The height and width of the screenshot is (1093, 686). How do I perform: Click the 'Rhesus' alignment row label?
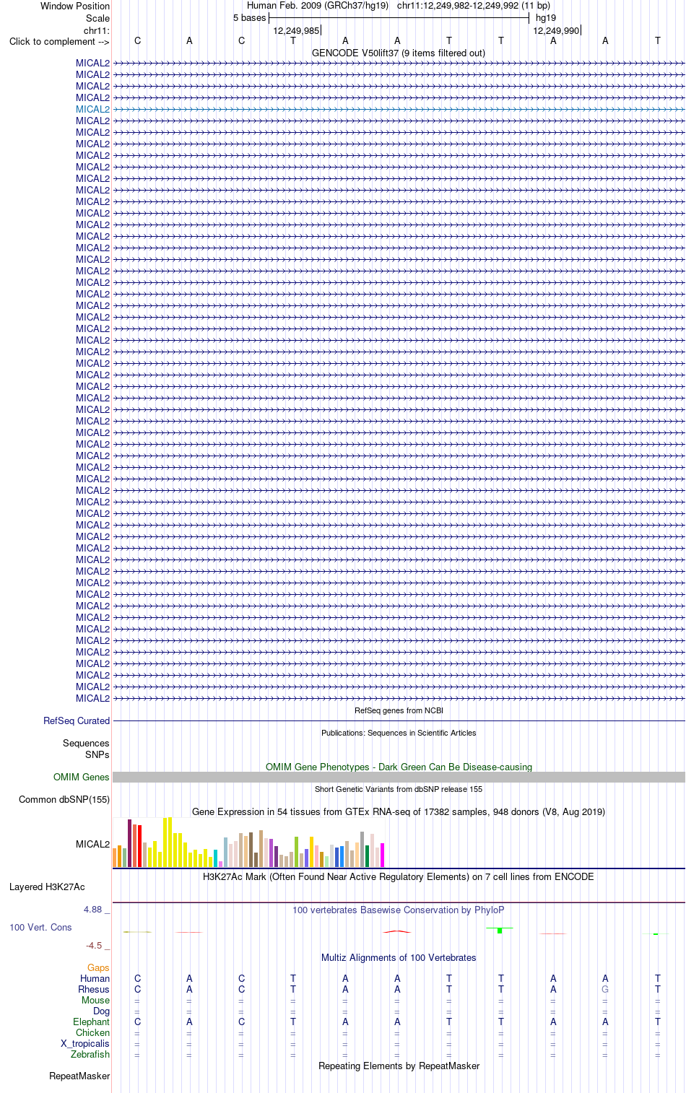(94, 989)
